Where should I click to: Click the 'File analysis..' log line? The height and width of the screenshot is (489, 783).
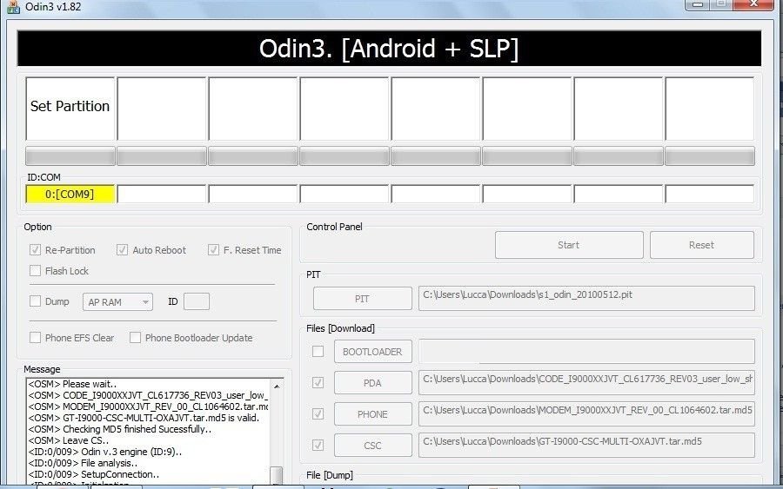click(x=83, y=463)
